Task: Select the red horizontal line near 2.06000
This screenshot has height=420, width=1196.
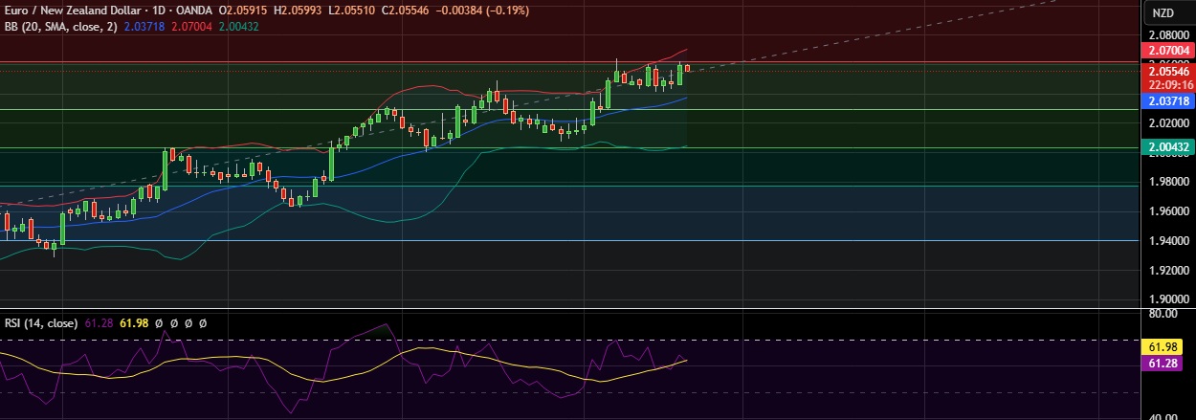Action: (x=569, y=63)
